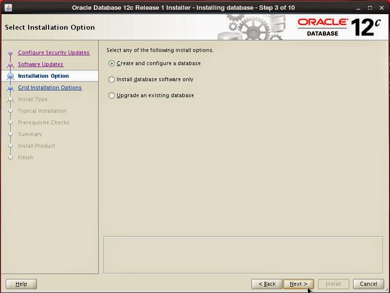The width and height of the screenshot is (390, 293).
Task: Click the Software Updates step bullet
Action: click(10, 64)
